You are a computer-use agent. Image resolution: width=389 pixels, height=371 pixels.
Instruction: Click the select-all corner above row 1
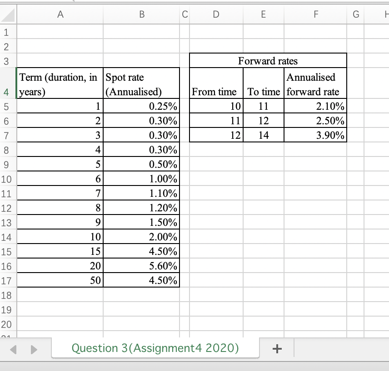(x=7, y=14)
